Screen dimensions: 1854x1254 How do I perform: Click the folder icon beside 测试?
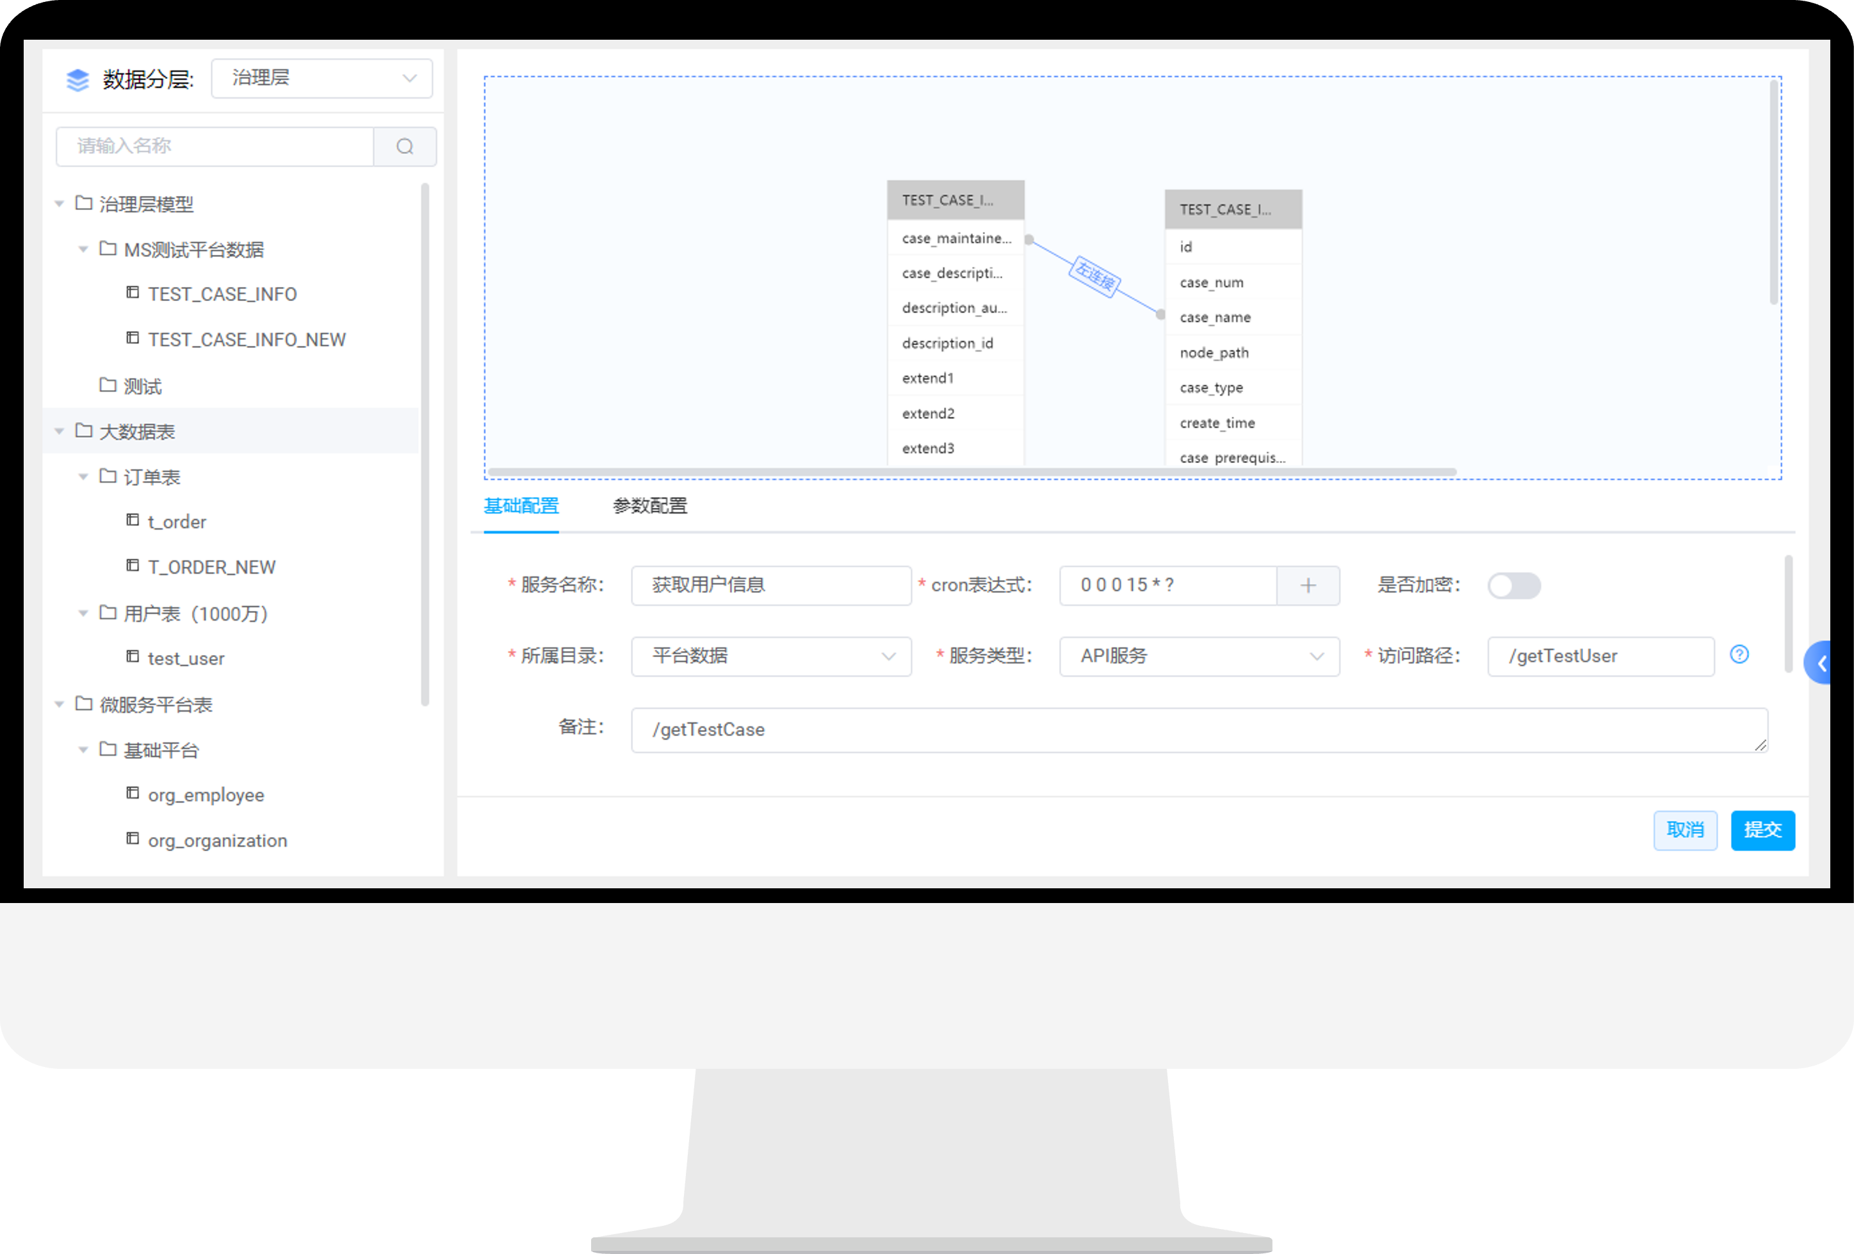coord(108,386)
